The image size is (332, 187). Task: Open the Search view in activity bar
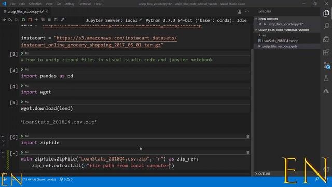pos(326,26)
